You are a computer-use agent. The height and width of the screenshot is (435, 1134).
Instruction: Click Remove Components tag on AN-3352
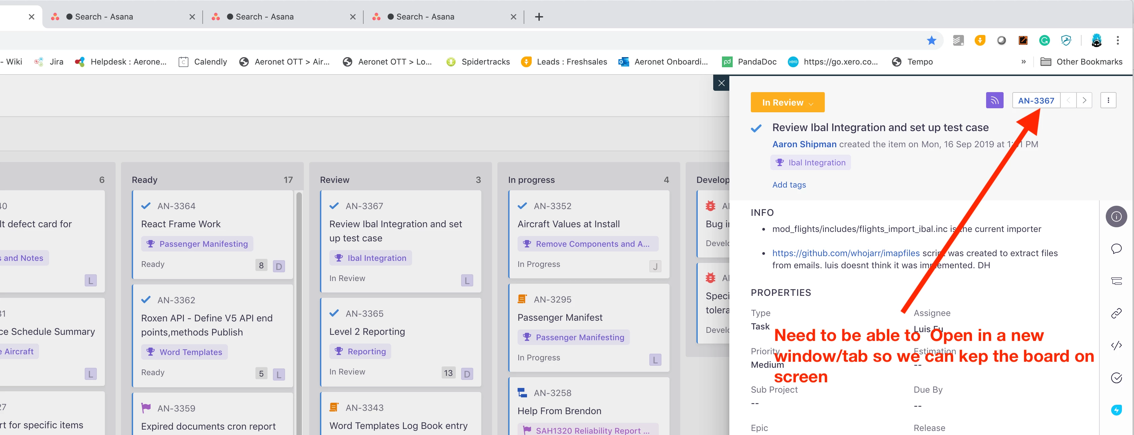pyautogui.click(x=588, y=244)
